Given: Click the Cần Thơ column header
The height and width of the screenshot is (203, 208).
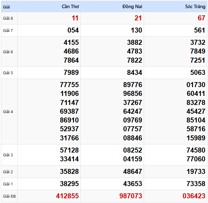Looking at the screenshot, I should point(70,7).
